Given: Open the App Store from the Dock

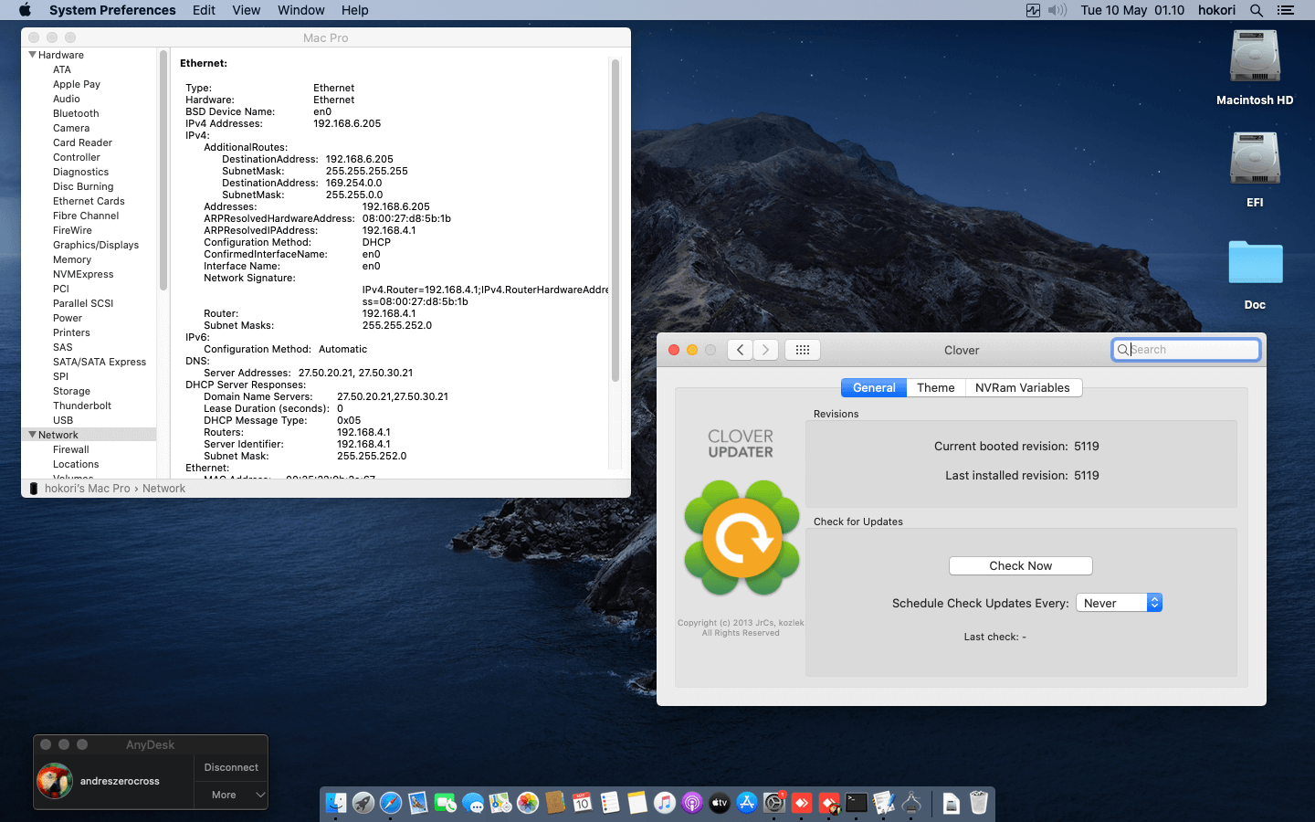Looking at the screenshot, I should (x=747, y=804).
